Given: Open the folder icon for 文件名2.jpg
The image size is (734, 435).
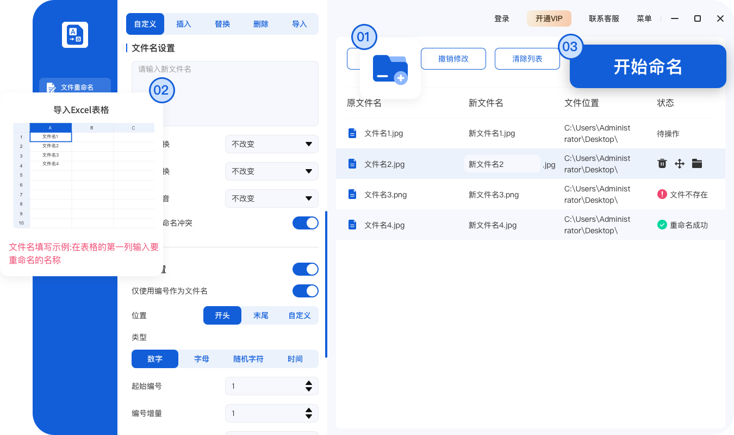Looking at the screenshot, I should [697, 164].
